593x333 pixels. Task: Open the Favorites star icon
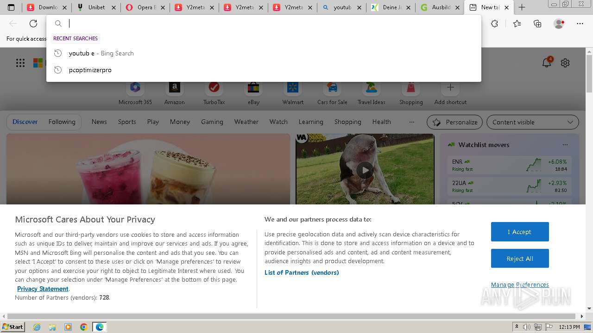coord(517,24)
